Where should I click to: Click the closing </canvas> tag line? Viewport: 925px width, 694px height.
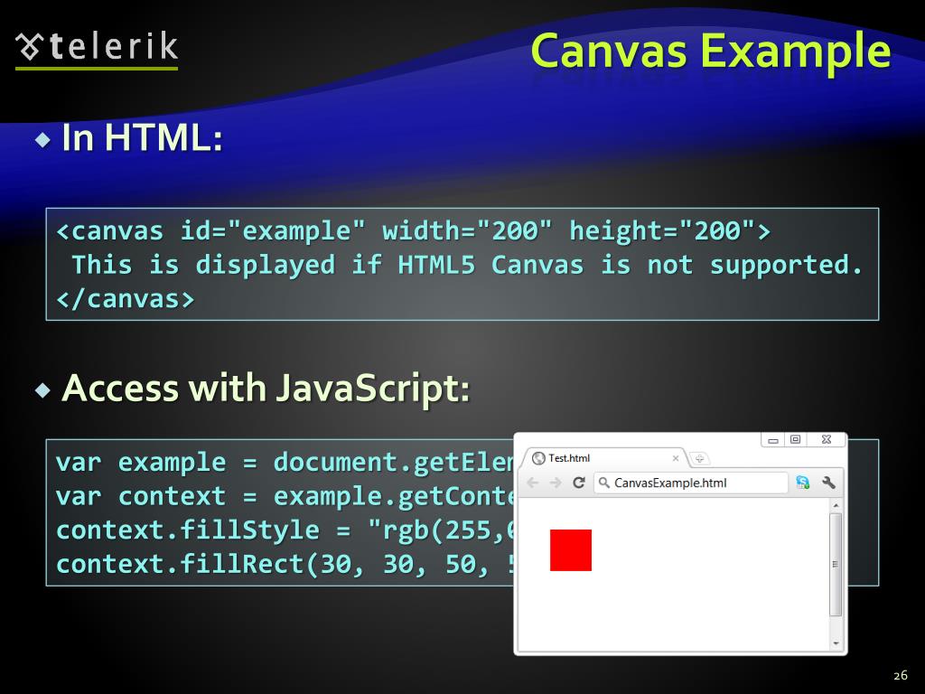(125, 299)
